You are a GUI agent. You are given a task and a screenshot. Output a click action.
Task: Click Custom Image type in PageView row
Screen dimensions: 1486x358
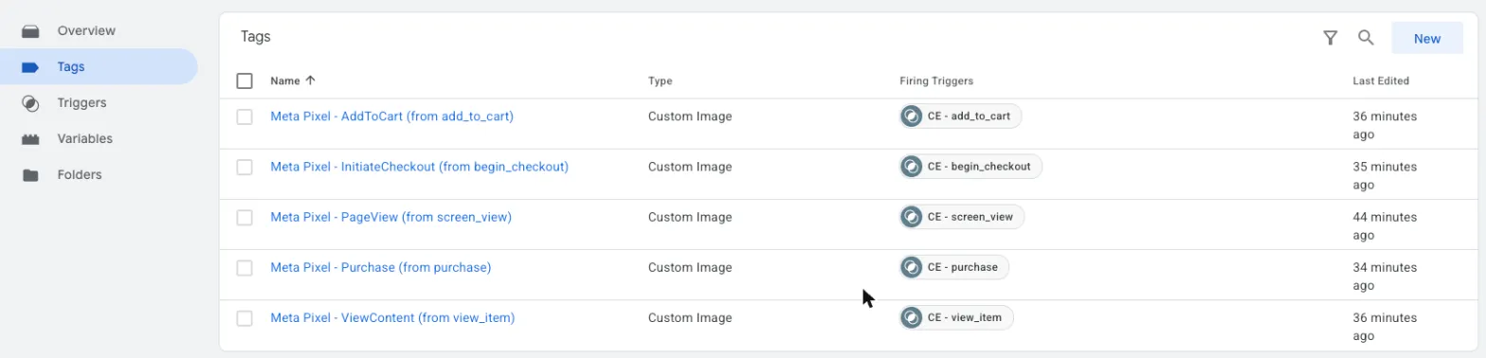[x=690, y=217]
